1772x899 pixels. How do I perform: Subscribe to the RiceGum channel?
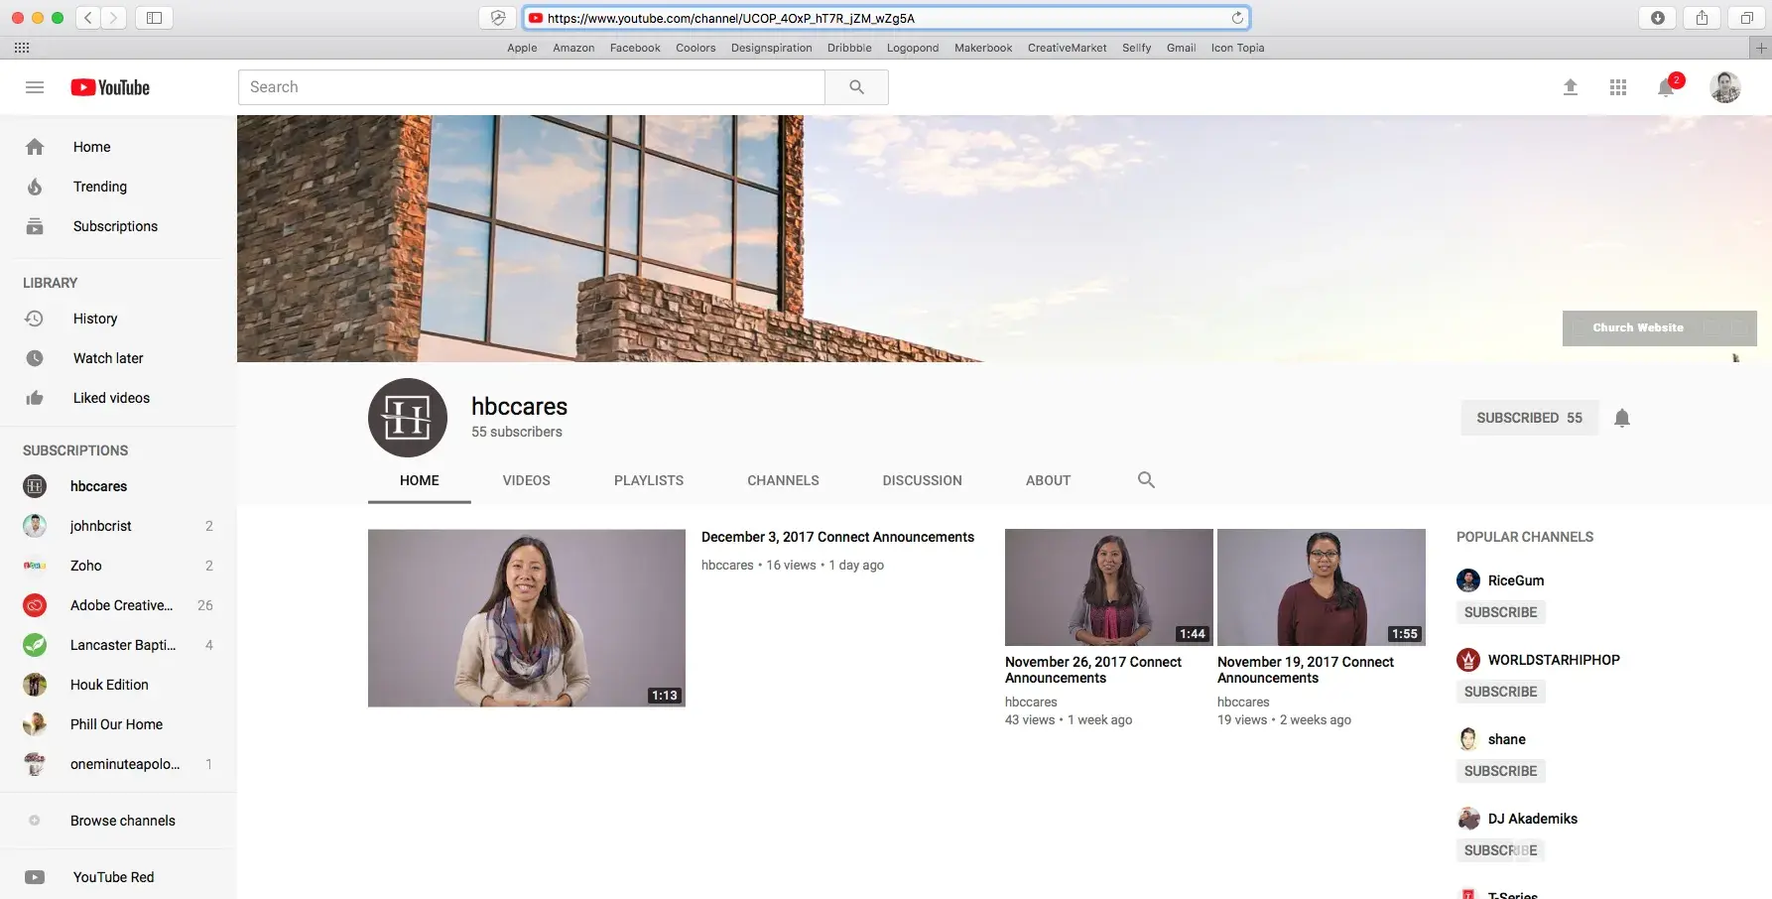pos(1500,612)
